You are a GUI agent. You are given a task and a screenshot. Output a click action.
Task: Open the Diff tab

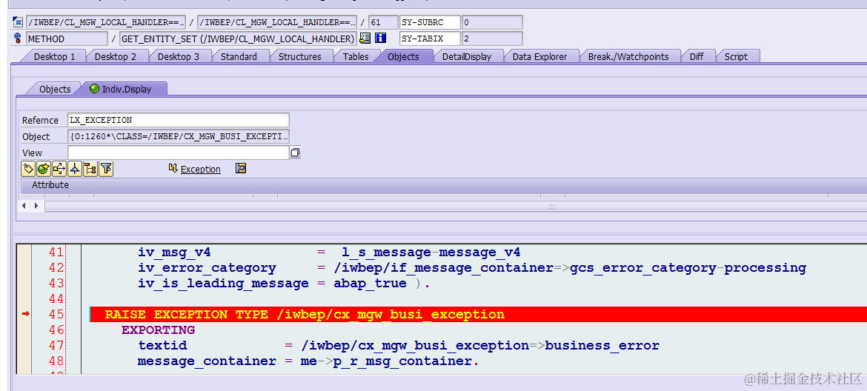coord(697,56)
